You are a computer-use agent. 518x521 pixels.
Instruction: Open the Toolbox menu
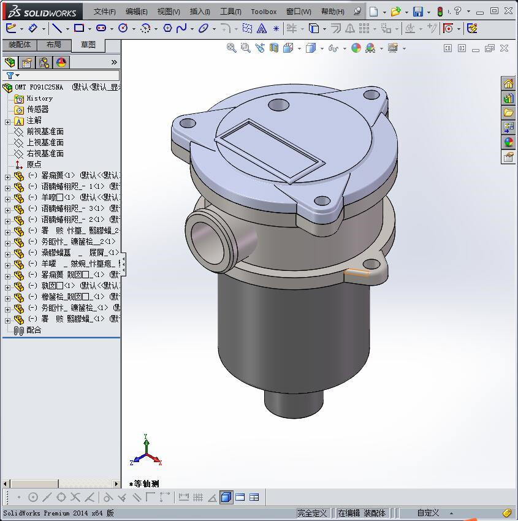tap(264, 12)
